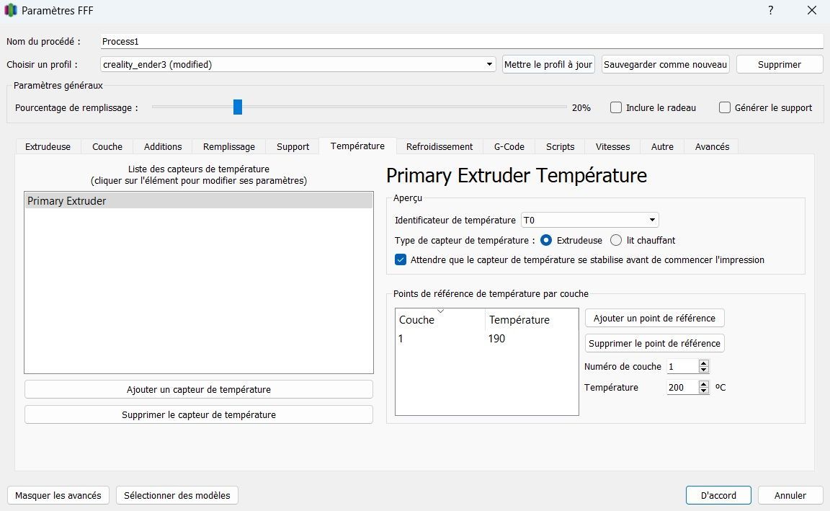
Task: Uncheck wait for temperature sensor stabilization
Action: coord(401,259)
